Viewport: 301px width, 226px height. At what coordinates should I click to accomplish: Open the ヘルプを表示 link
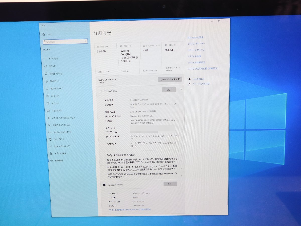tap(199, 79)
